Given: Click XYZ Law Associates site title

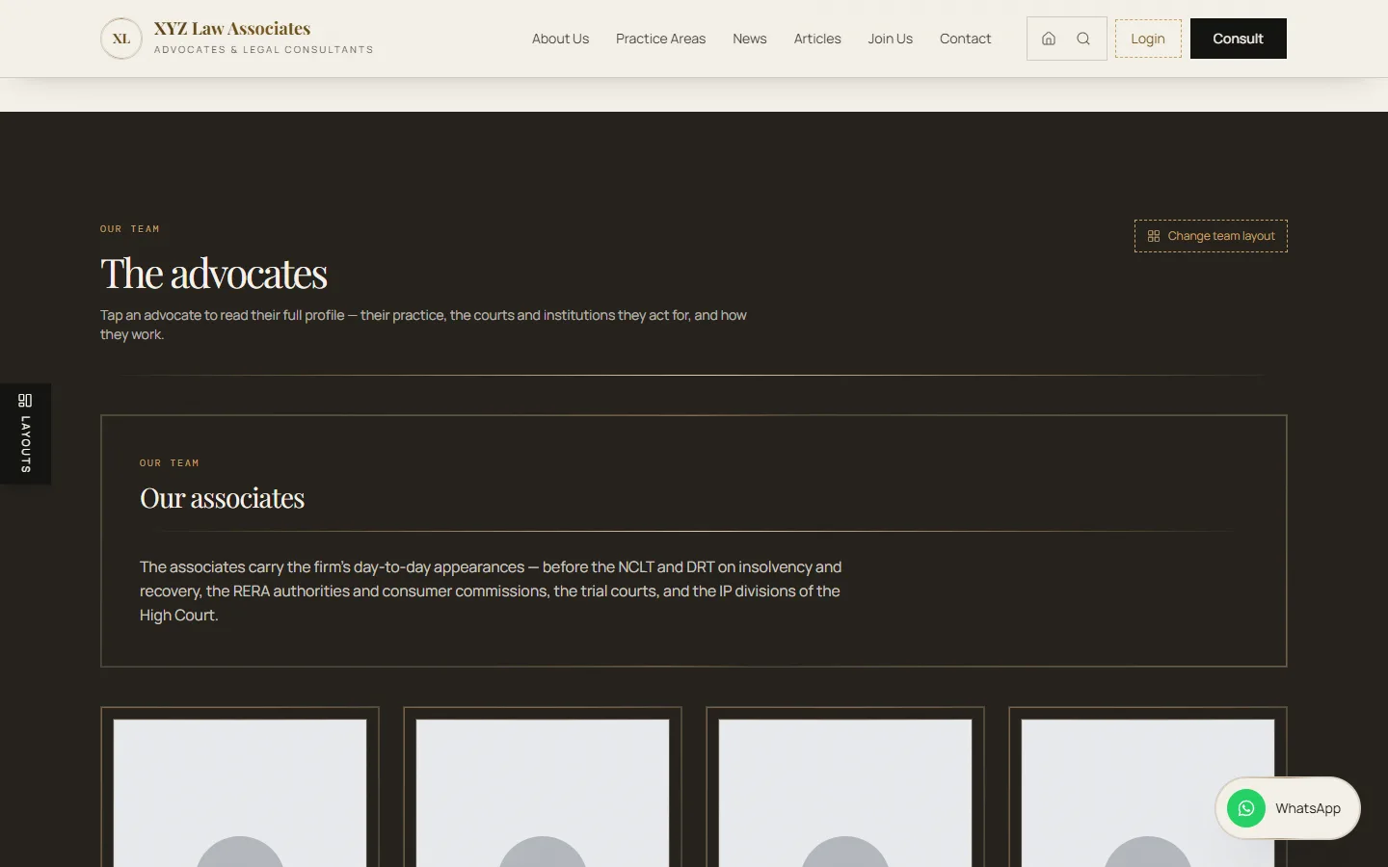Looking at the screenshot, I should click(x=232, y=29).
